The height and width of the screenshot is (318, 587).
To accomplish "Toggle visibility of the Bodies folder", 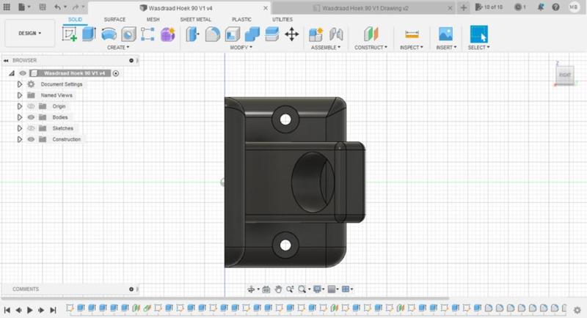I will click(31, 117).
